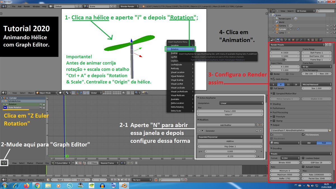Open the H.264 format dropdown
336x189 pixels.
(290, 158)
